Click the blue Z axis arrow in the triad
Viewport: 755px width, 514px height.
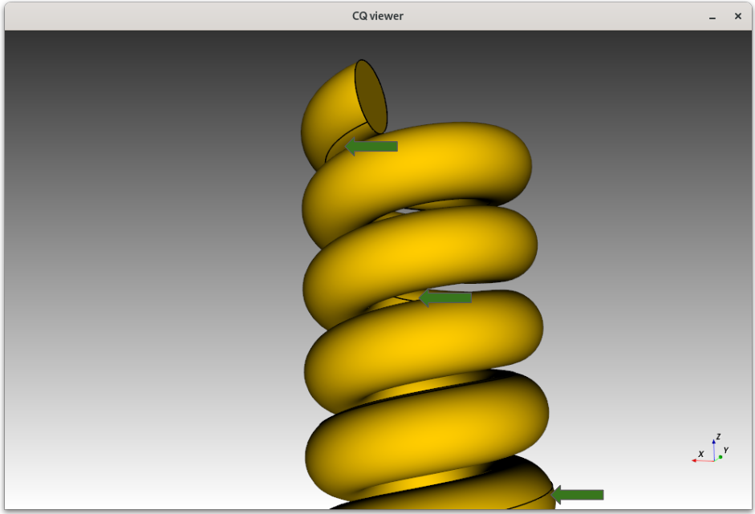tap(713, 443)
